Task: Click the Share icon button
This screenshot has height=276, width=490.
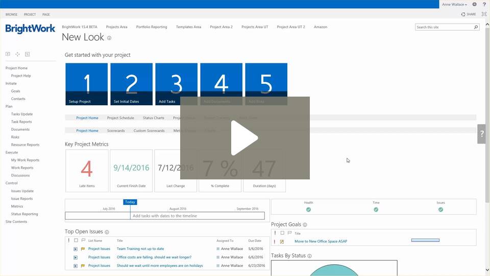Action: [469, 14]
